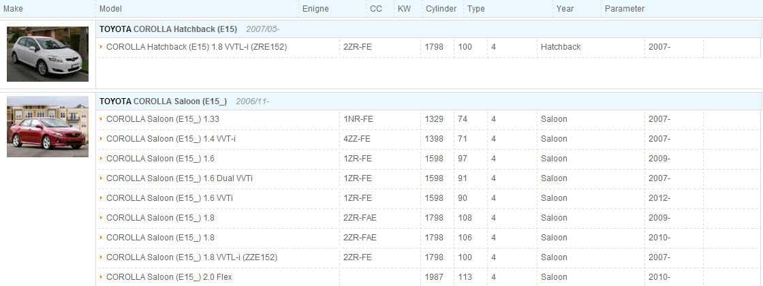Open TOYOTA COROLLA Saloon (E15_) group heading
The height and width of the screenshot is (286, 763).
(163, 101)
